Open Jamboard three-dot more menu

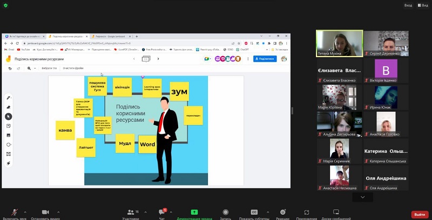pyautogui.click(x=248, y=59)
